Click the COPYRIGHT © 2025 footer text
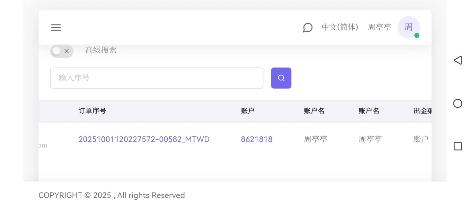The image size is (469, 207). [112, 195]
